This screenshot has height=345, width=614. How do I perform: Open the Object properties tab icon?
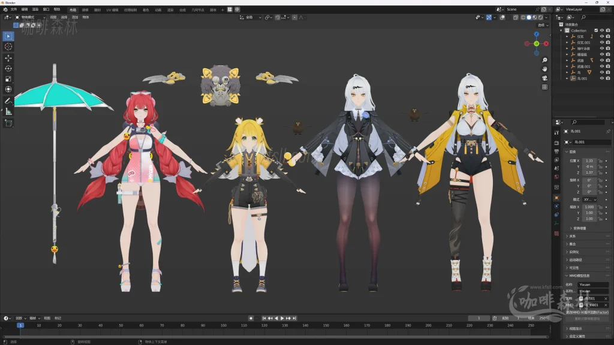point(556,198)
